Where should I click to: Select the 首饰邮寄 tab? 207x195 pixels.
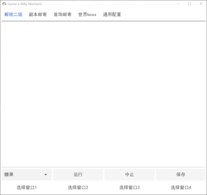coord(62,14)
